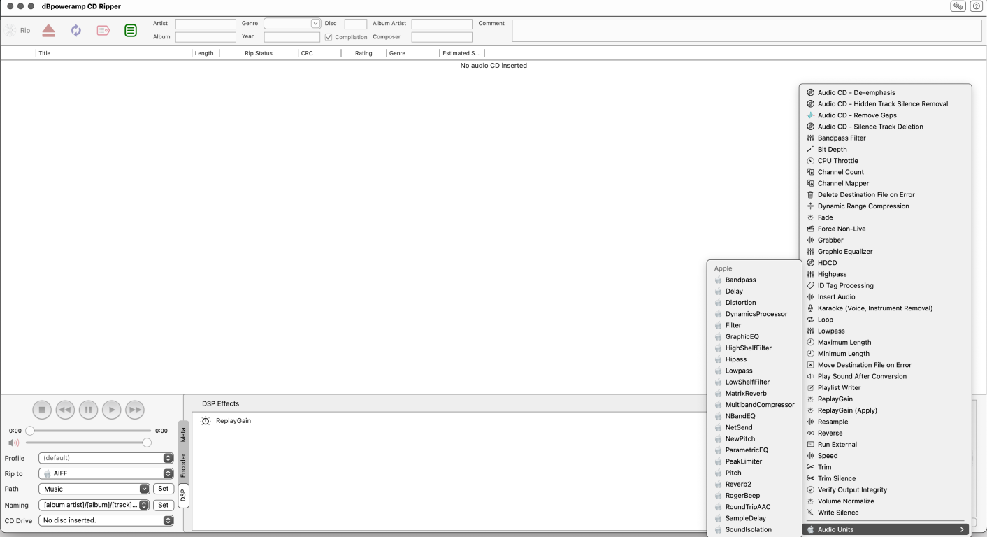Choose Apple MatrixReverb audio unit
The height and width of the screenshot is (537, 987).
pyautogui.click(x=755, y=394)
